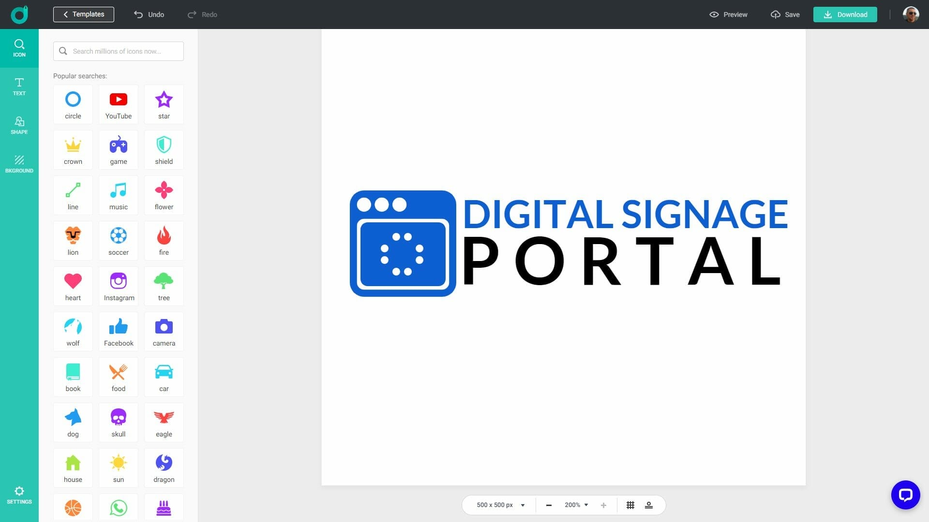Open Settings at sidebar bottom

(x=19, y=495)
